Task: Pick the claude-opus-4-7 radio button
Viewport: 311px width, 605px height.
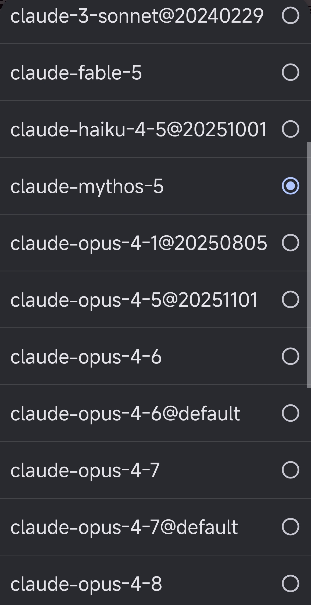Action: point(290,470)
